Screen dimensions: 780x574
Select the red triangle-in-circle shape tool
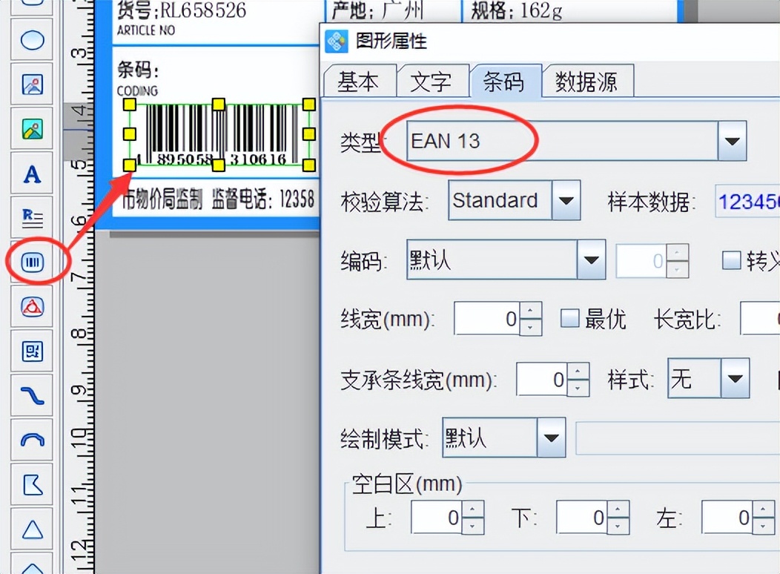point(33,307)
